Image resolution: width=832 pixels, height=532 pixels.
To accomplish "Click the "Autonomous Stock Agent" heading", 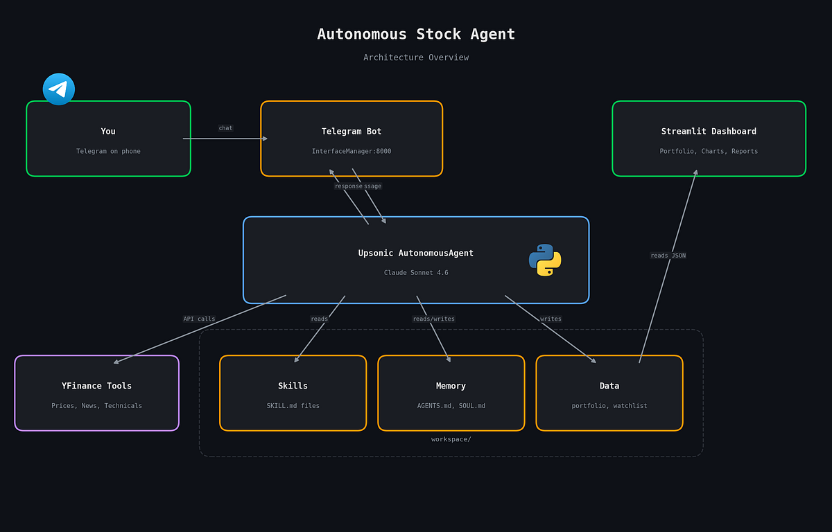I will pyautogui.click(x=416, y=34).
